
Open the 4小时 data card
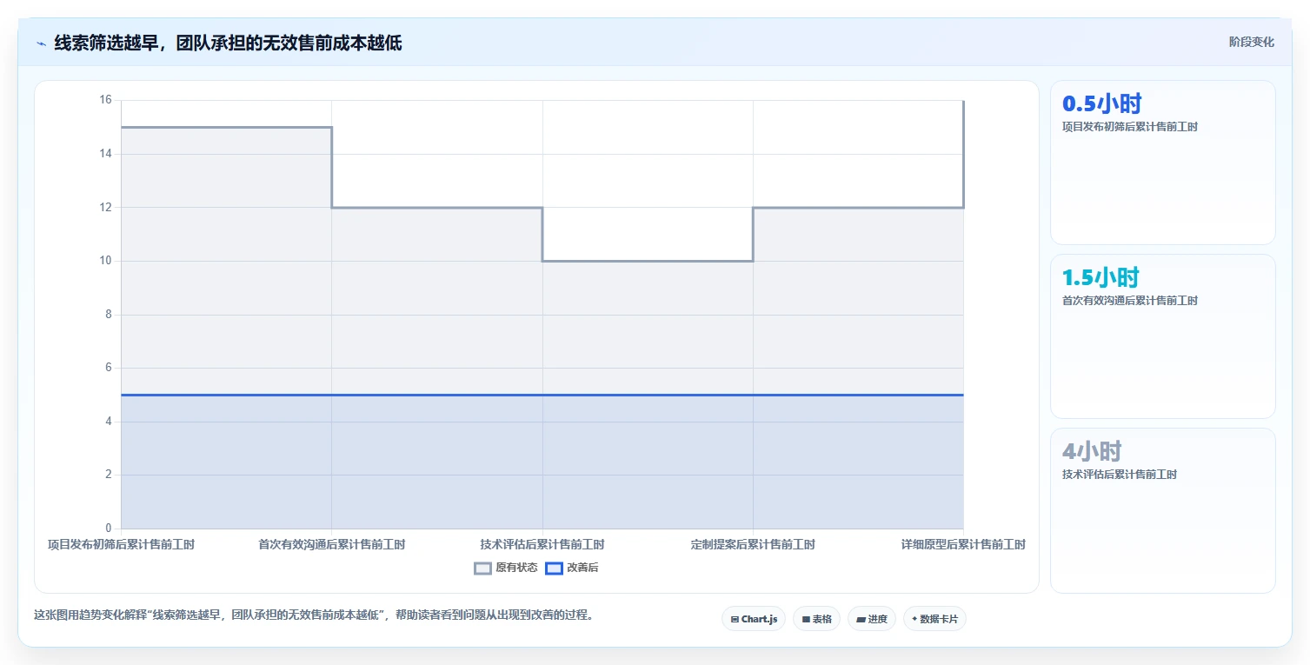tap(1163, 510)
